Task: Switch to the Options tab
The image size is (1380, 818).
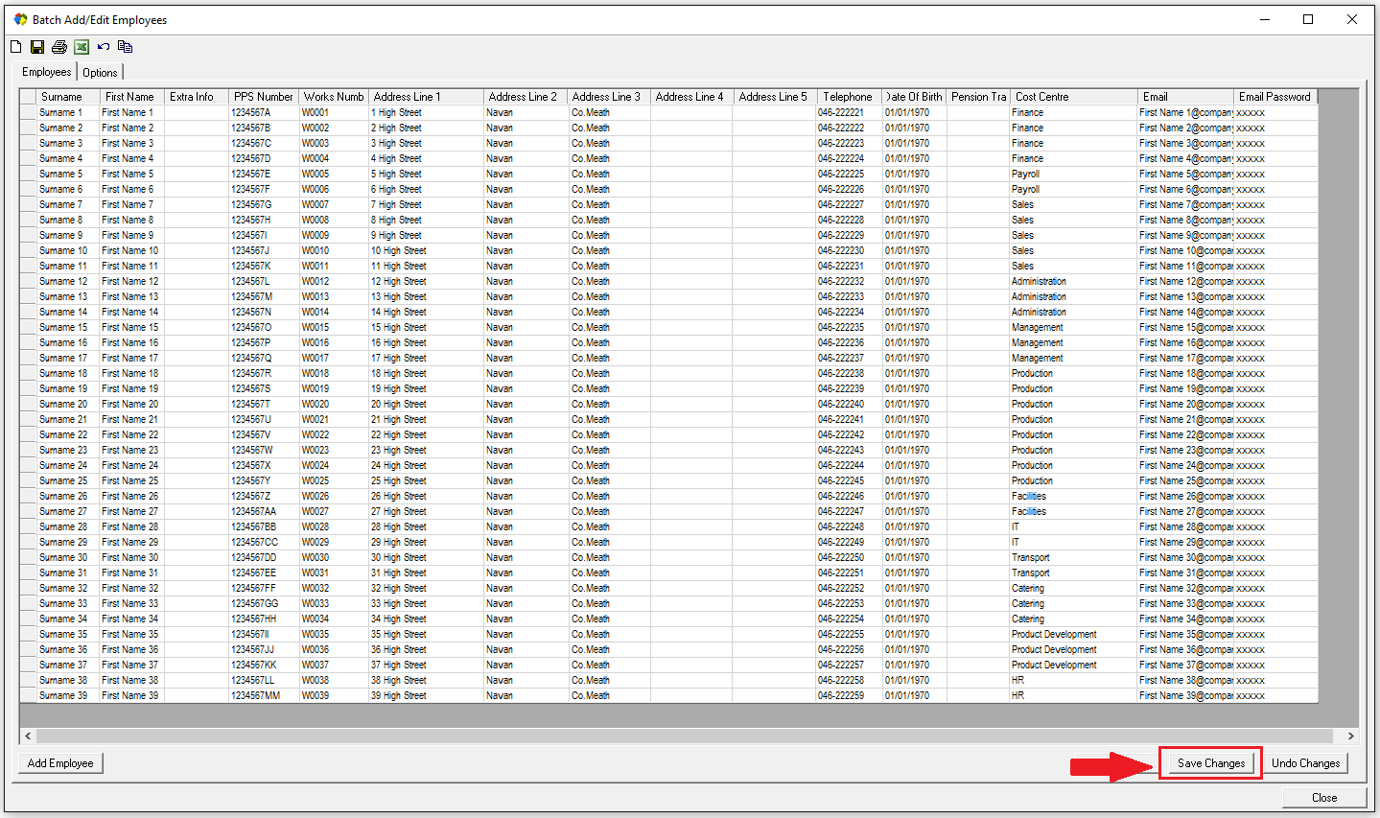Action: pyautogui.click(x=100, y=73)
